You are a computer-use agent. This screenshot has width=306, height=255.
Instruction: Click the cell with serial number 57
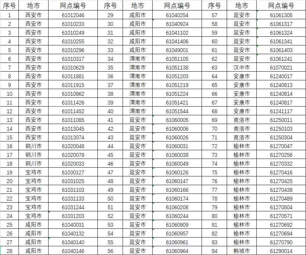tap(215, 15)
